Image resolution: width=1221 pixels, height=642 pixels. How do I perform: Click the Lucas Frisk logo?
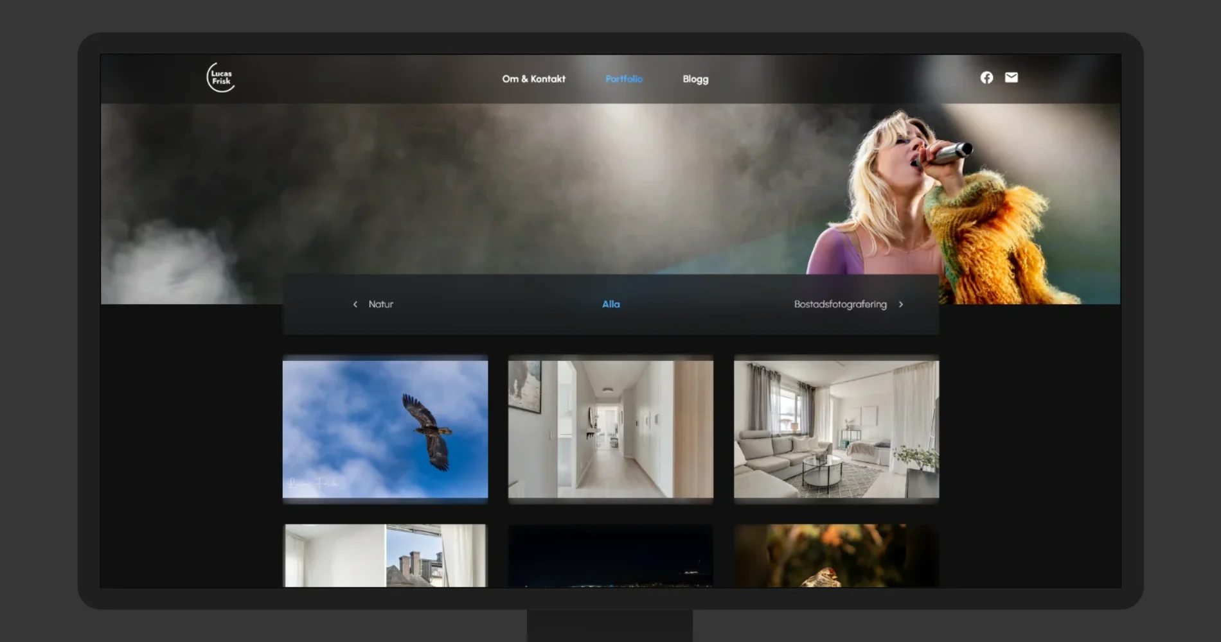tap(220, 78)
